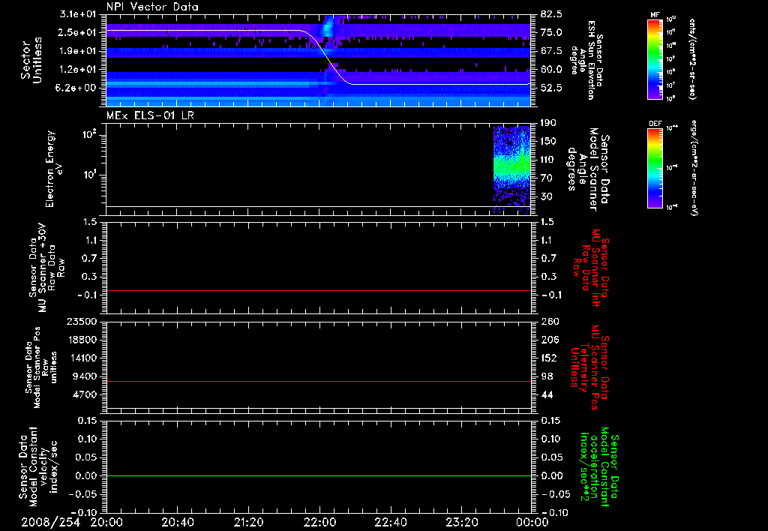768x531 pixels.
Task: Click the "150" scanner angle tick value
Action: 548,141
